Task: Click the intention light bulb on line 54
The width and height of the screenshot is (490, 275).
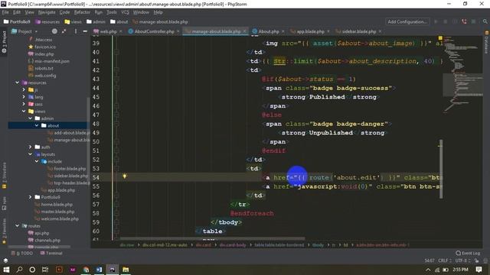Action: (124, 176)
